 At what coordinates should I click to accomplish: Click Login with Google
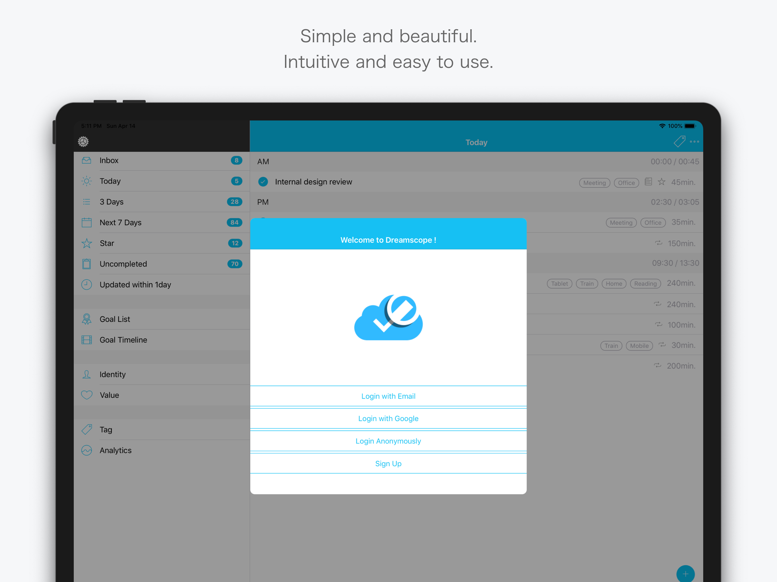click(388, 418)
